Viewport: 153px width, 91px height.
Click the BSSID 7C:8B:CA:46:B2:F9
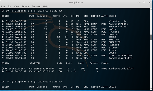[x=14, y=27]
